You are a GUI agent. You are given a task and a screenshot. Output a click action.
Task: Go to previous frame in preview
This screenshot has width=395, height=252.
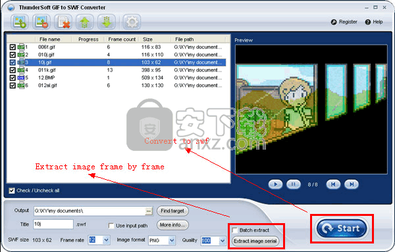tap(333, 184)
